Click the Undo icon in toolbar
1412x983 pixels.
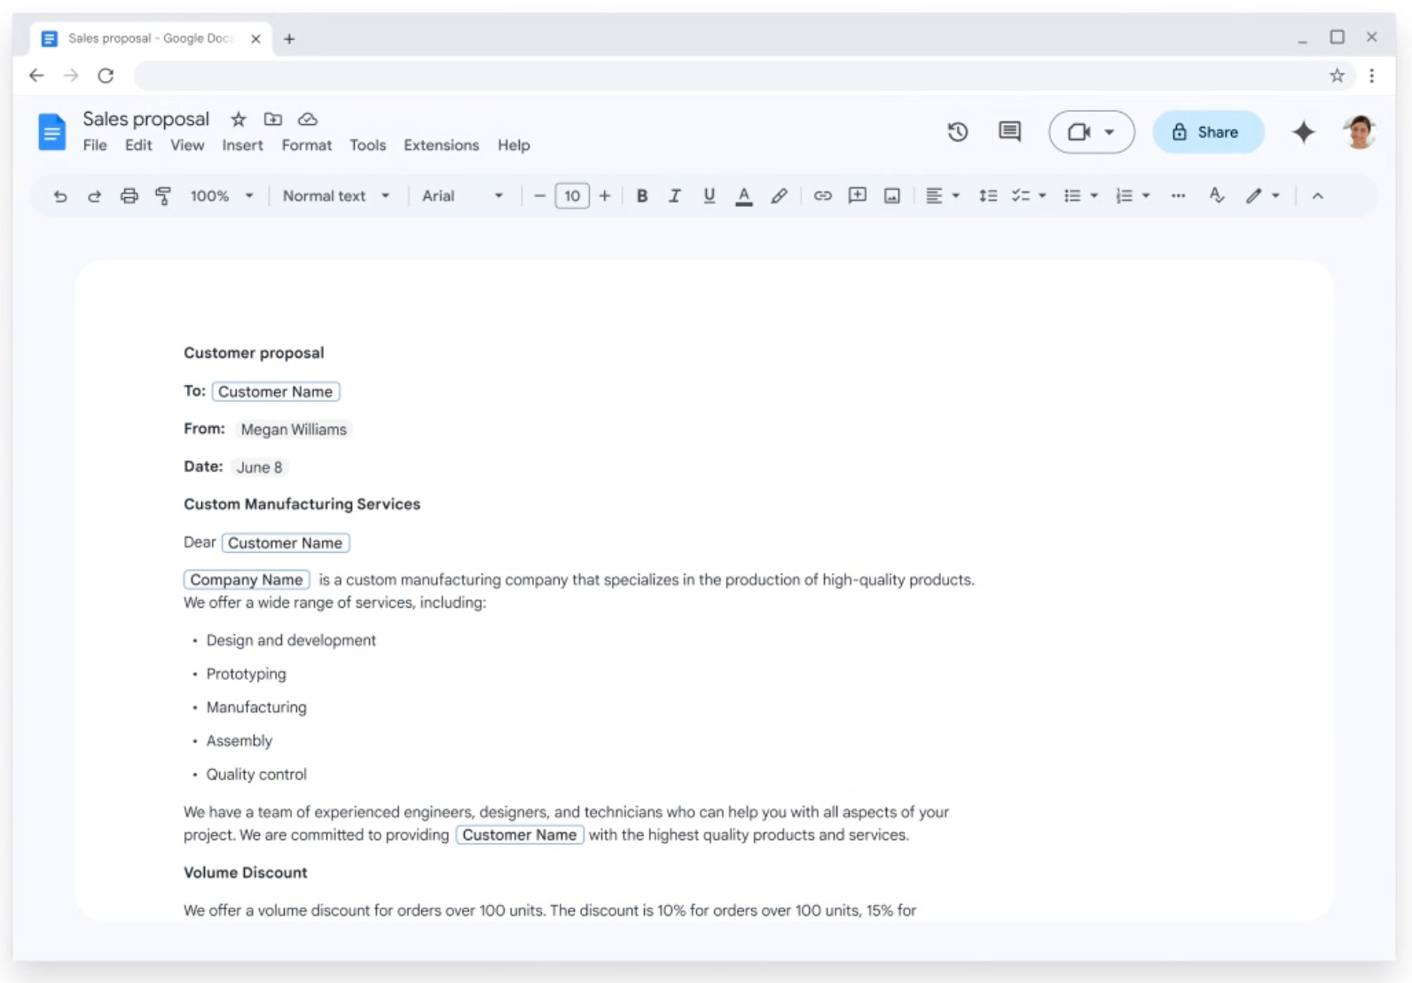pos(59,196)
